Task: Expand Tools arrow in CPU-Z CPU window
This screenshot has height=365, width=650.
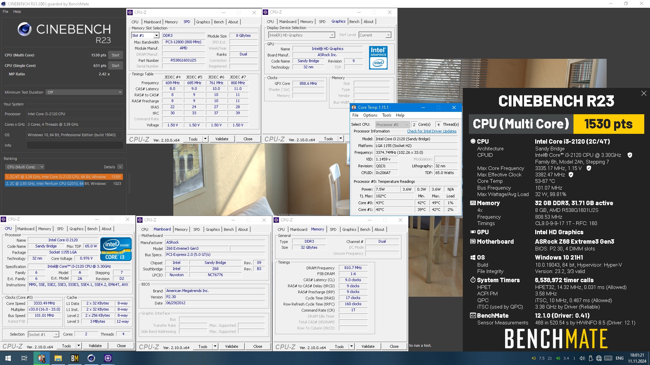Action: point(79,346)
